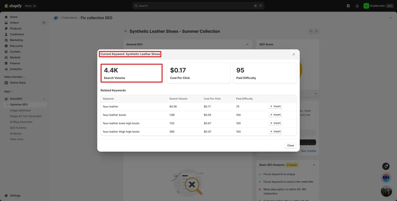The width and height of the screenshot is (397, 201).
Task: Click Buy Credits link
Action: point(309,151)
